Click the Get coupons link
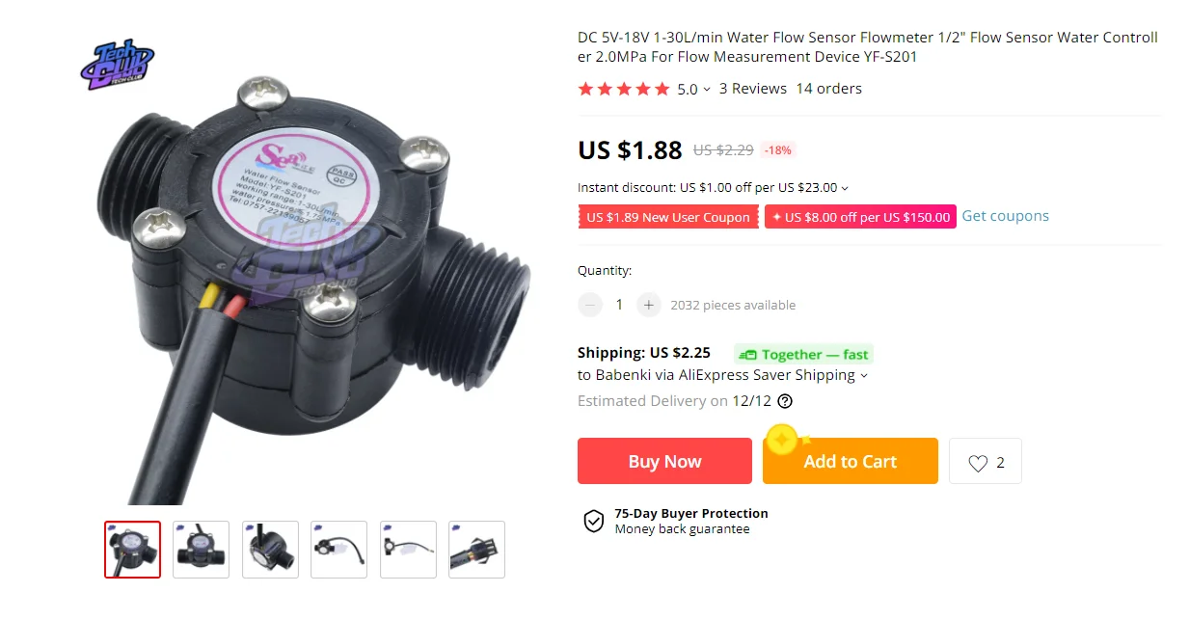This screenshot has height=620, width=1189. tap(1005, 216)
